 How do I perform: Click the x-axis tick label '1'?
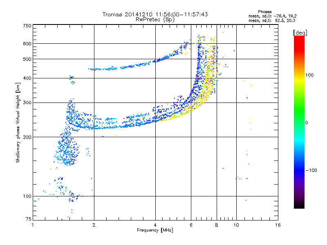click(x=33, y=225)
